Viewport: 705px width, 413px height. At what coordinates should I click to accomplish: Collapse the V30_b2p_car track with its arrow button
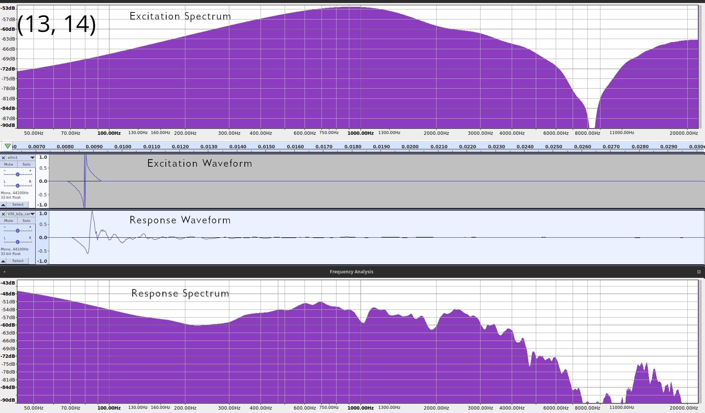(3, 261)
